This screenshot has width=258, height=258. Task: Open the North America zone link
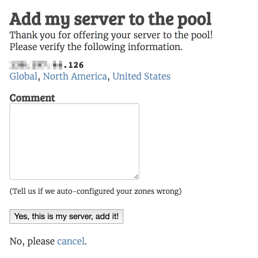click(x=75, y=76)
